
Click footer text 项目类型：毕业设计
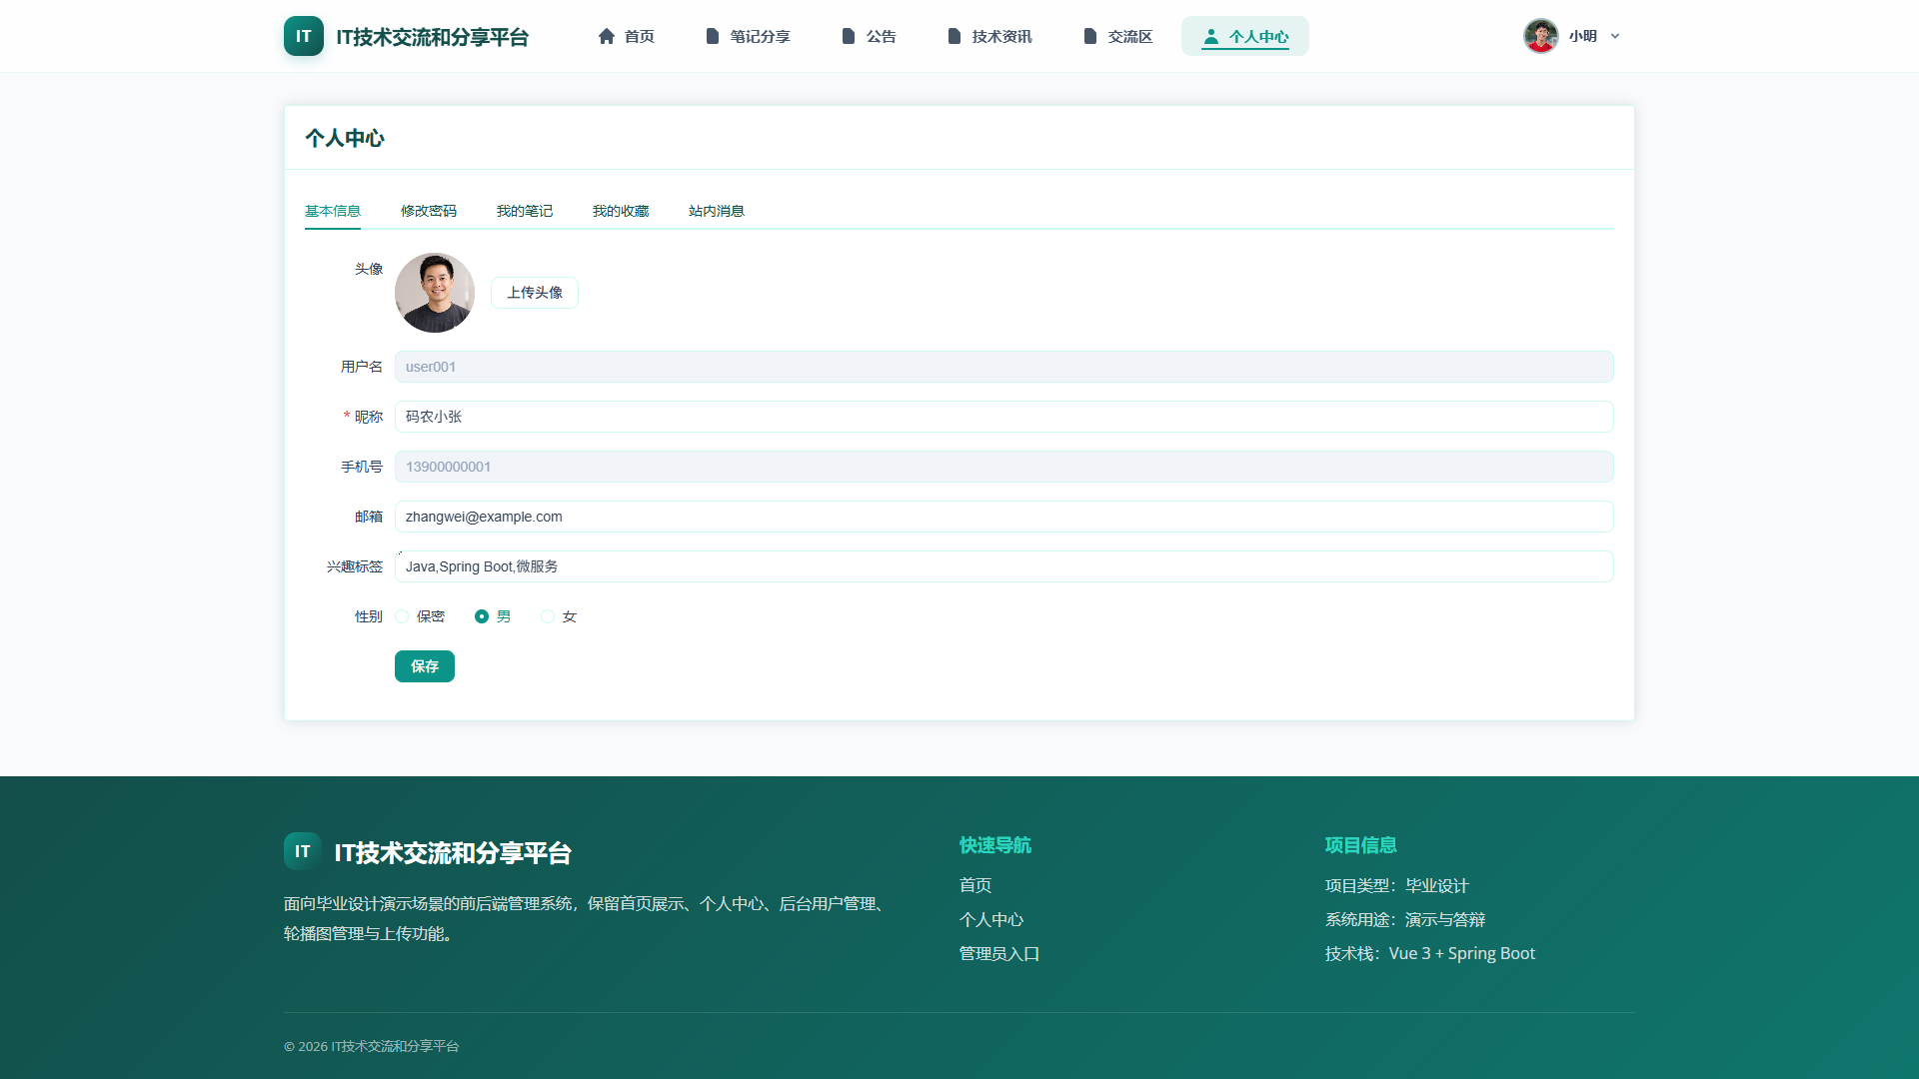1397,885
